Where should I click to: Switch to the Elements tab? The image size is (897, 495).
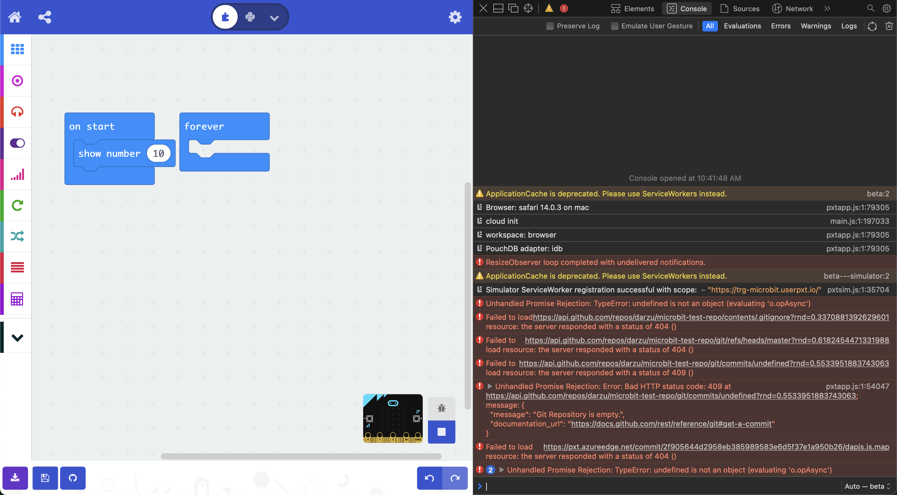coord(632,8)
